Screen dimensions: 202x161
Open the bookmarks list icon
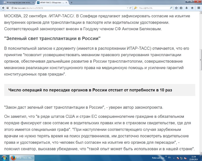[181, 8]
